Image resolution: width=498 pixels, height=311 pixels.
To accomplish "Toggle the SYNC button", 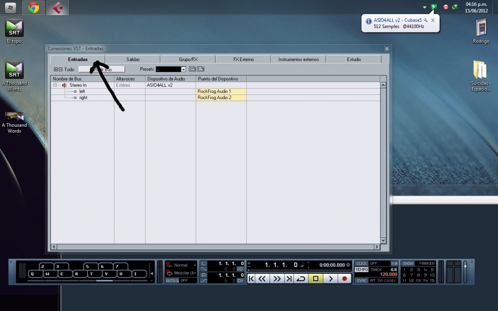I will (x=361, y=281).
